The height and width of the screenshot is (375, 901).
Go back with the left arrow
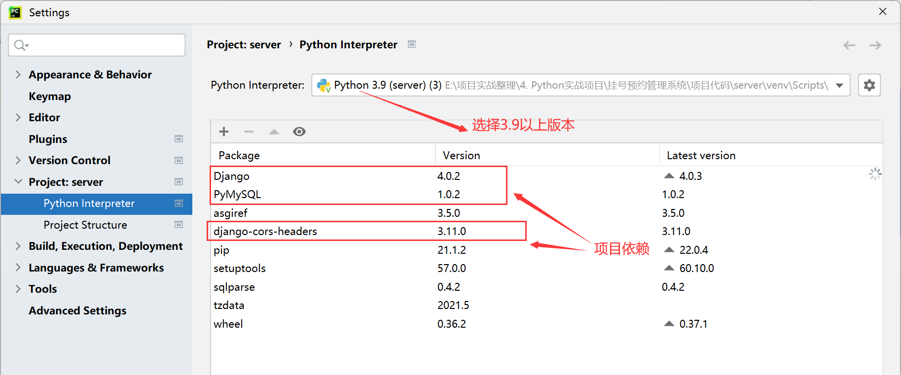click(849, 45)
